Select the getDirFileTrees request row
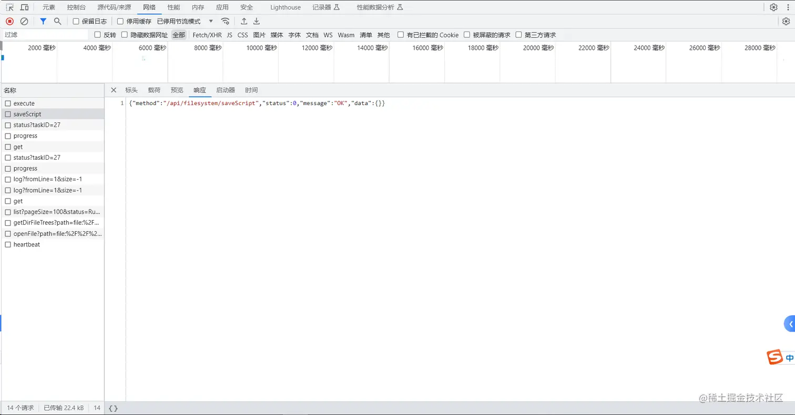The width and height of the screenshot is (795, 415). tap(53, 223)
